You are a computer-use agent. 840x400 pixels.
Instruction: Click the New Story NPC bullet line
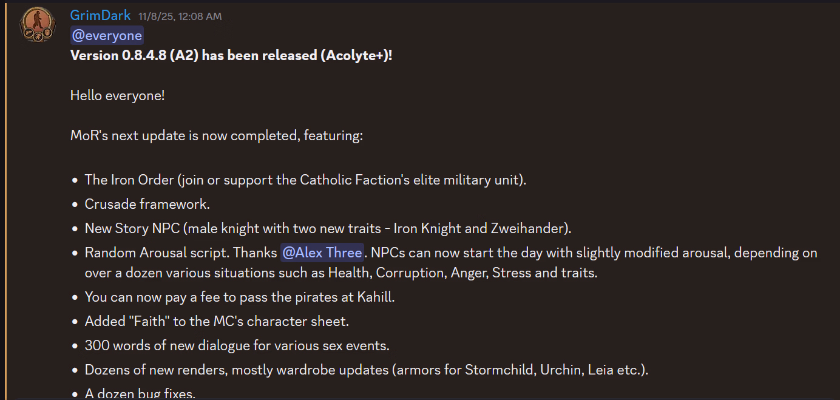(328, 229)
